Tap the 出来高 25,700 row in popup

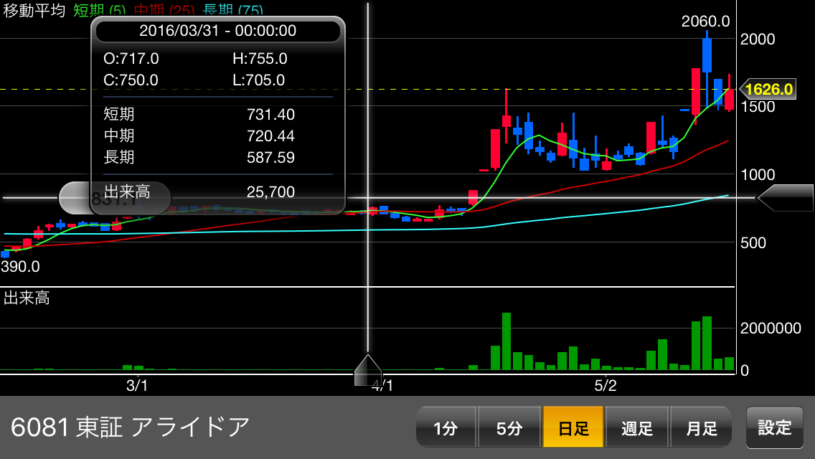pyautogui.click(x=217, y=192)
